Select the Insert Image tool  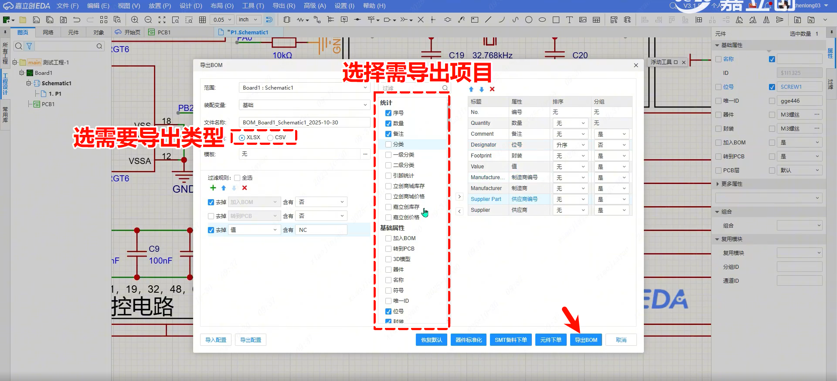(583, 20)
